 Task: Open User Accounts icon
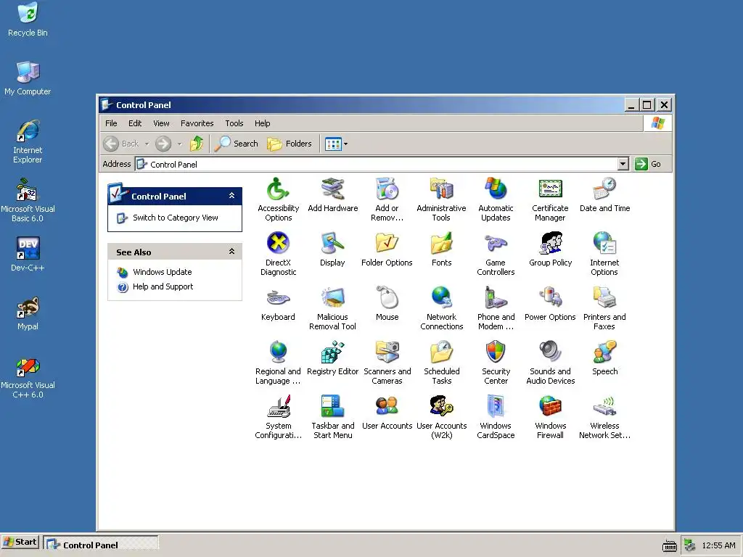pos(387,407)
